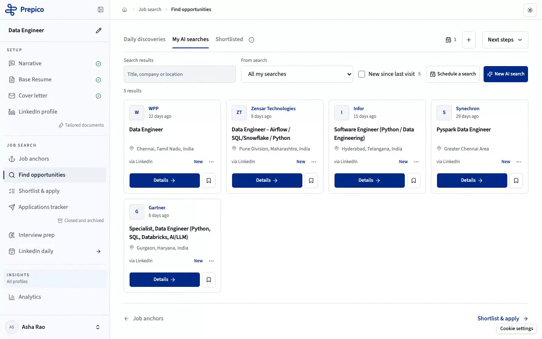Open more options on Infor card
This screenshot has height=339, width=542.
pyautogui.click(x=416, y=162)
